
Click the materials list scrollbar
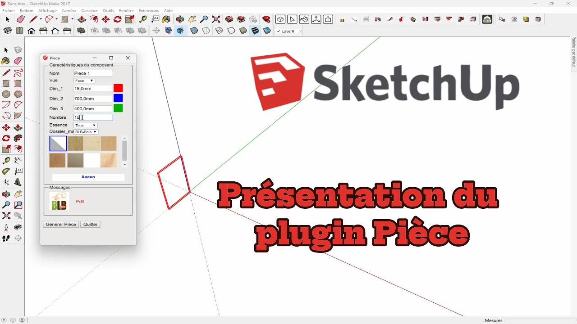click(x=124, y=151)
